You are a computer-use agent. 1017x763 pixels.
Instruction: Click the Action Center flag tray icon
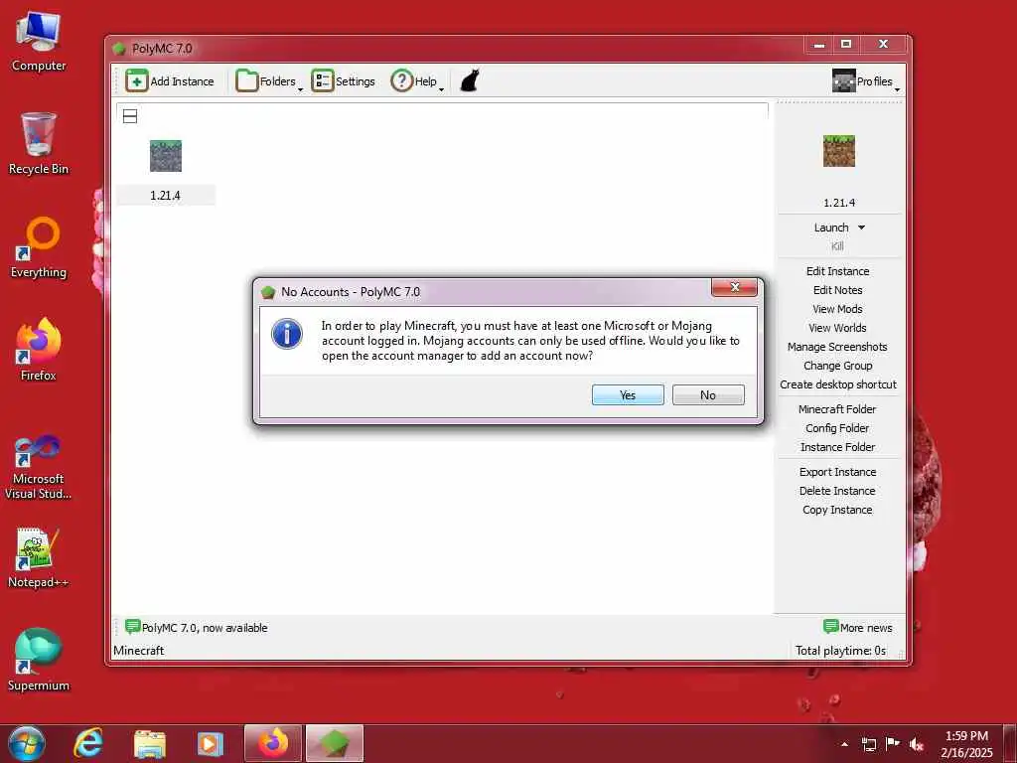point(893,744)
